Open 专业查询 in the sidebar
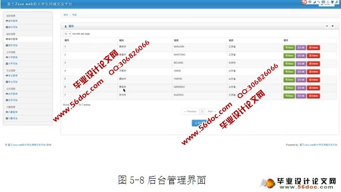The height and width of the screenshot is (192, 341). tap(13, 75)
